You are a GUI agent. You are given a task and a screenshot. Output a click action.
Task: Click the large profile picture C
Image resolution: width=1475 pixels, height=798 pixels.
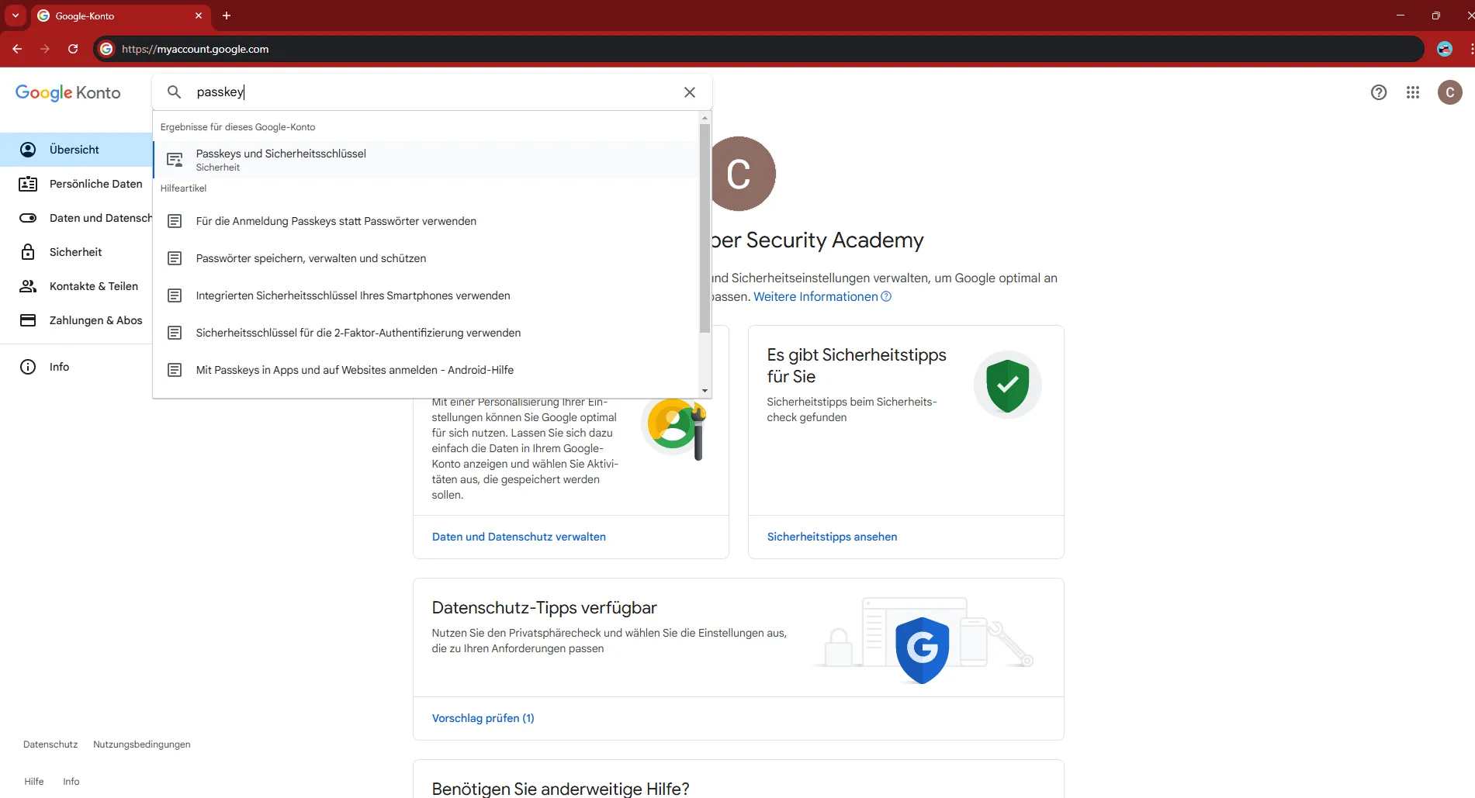click(743, 174)
